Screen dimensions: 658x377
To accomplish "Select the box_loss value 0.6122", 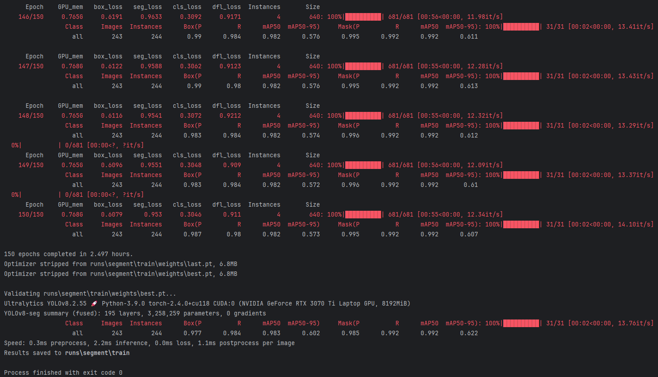I will click(x=112, y=66).
